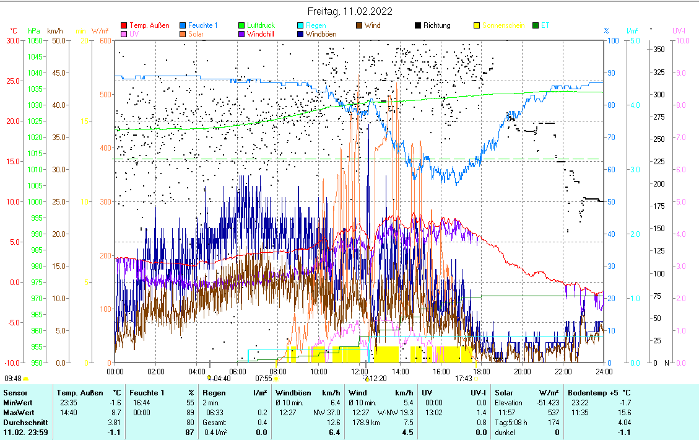
Task: Click the cyan Regen legend square
Action: (301, 26)
